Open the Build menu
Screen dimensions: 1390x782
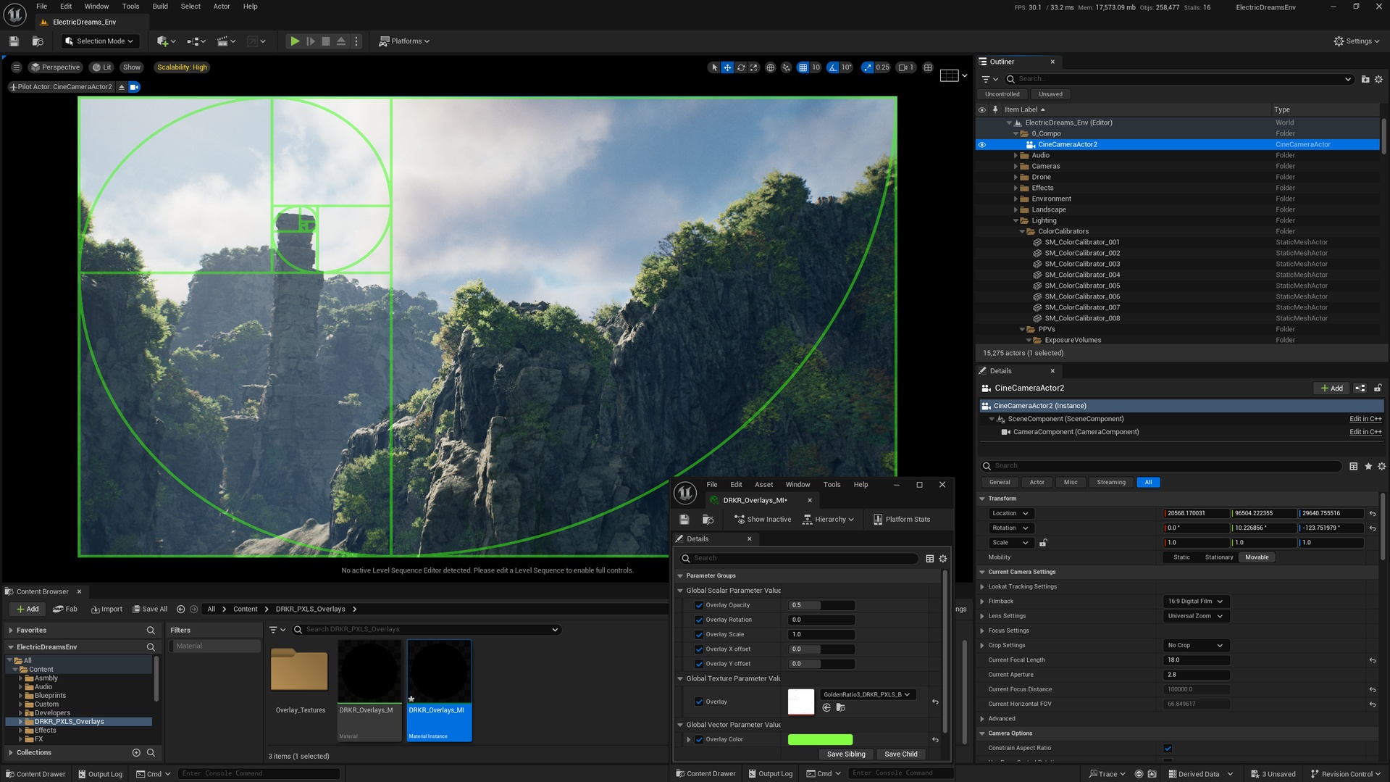point(160,7)
